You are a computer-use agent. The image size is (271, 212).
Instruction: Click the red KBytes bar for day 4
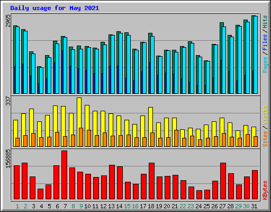[x=41, y=194]
